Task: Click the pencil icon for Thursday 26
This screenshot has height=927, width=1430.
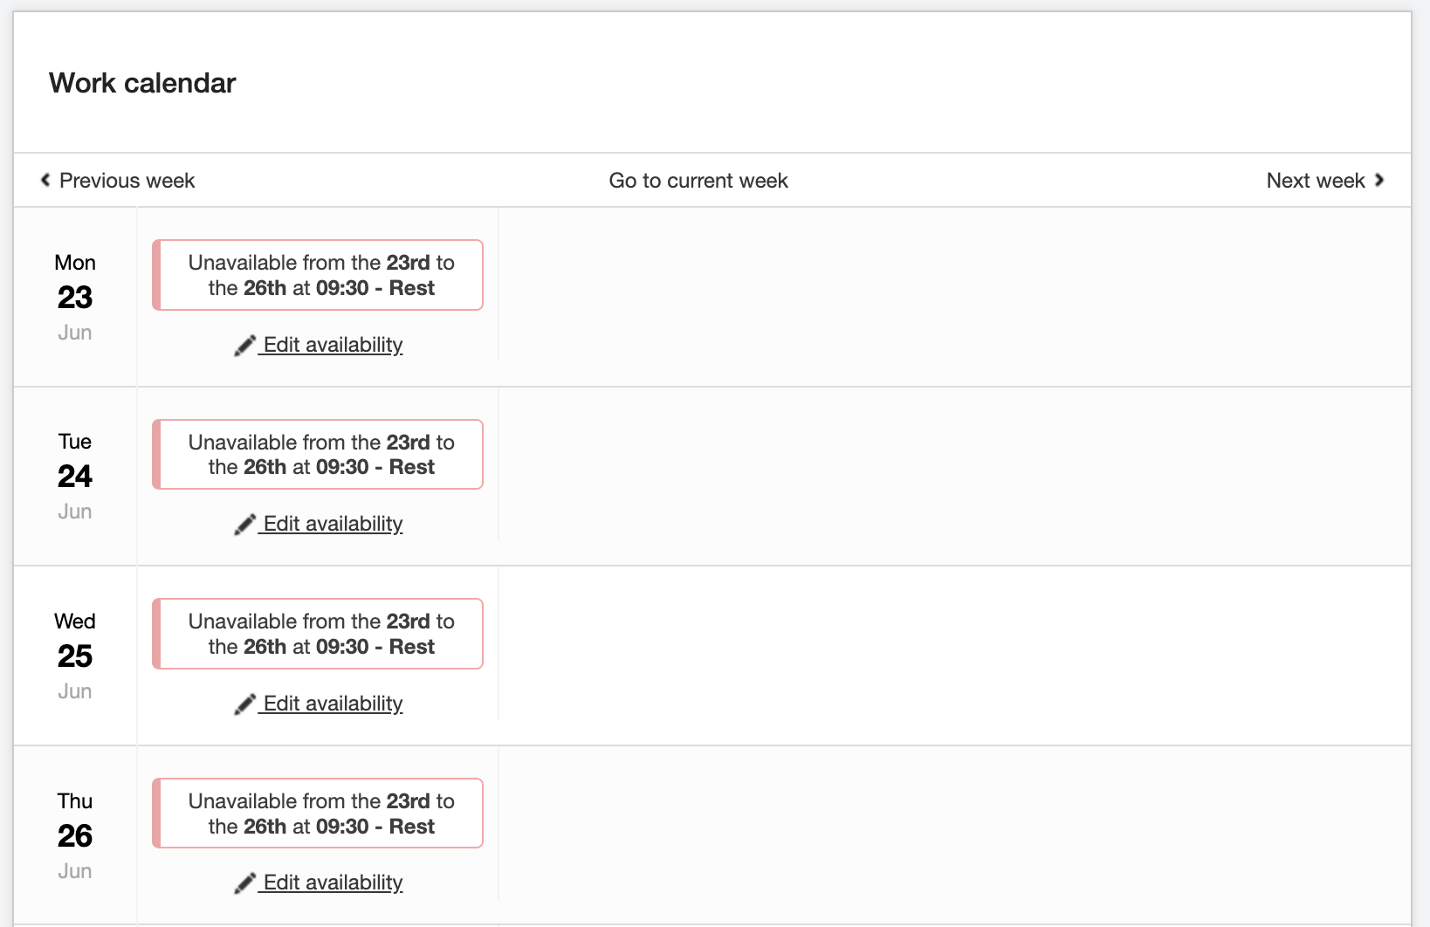Action: click(244, 883)
